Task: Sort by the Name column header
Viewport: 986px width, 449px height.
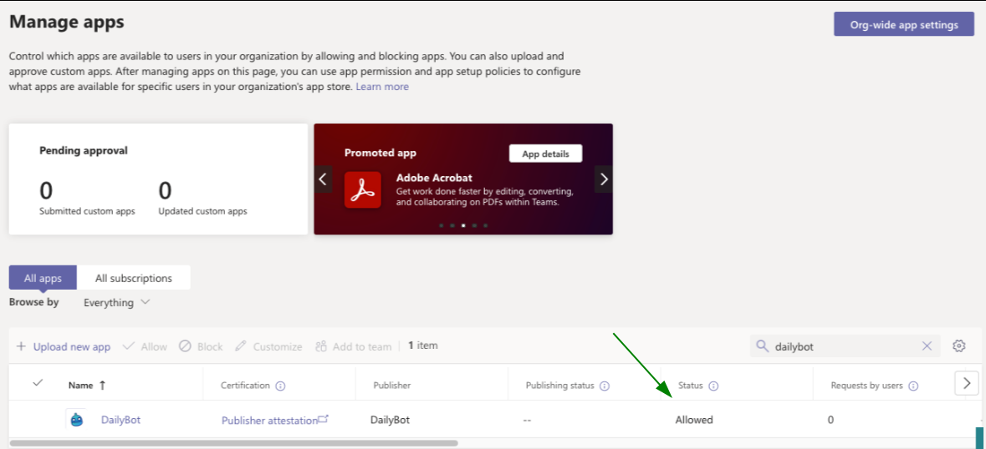Action: pos(80,386)
